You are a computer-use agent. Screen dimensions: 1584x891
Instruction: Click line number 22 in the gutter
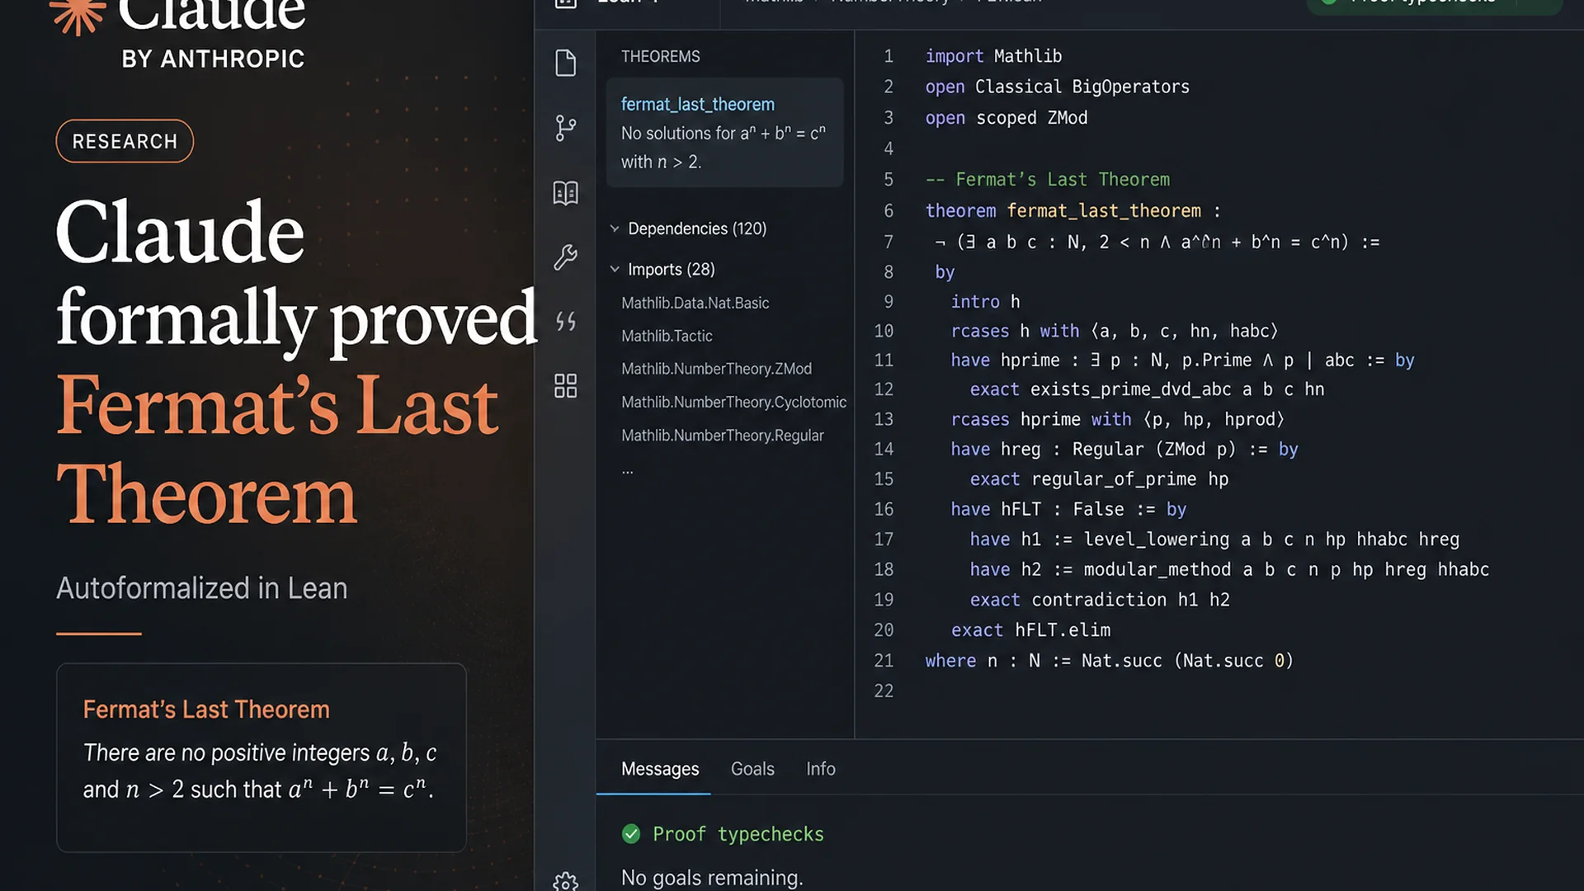884,691
